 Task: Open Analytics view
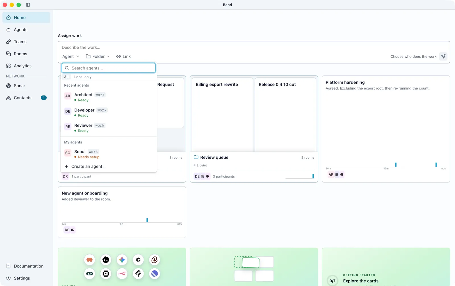click(x=26, y=66)
